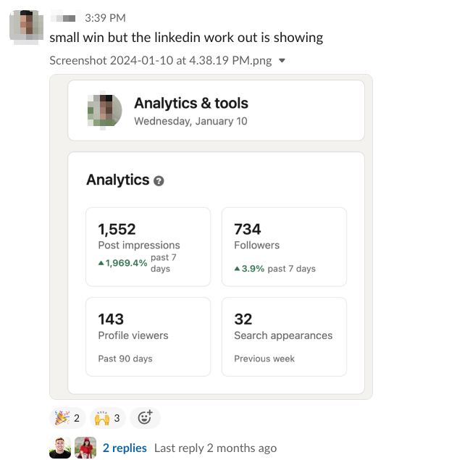Click the help icon beside Analytics
This screenshot has height=460, width=457.
coord(159,180)
